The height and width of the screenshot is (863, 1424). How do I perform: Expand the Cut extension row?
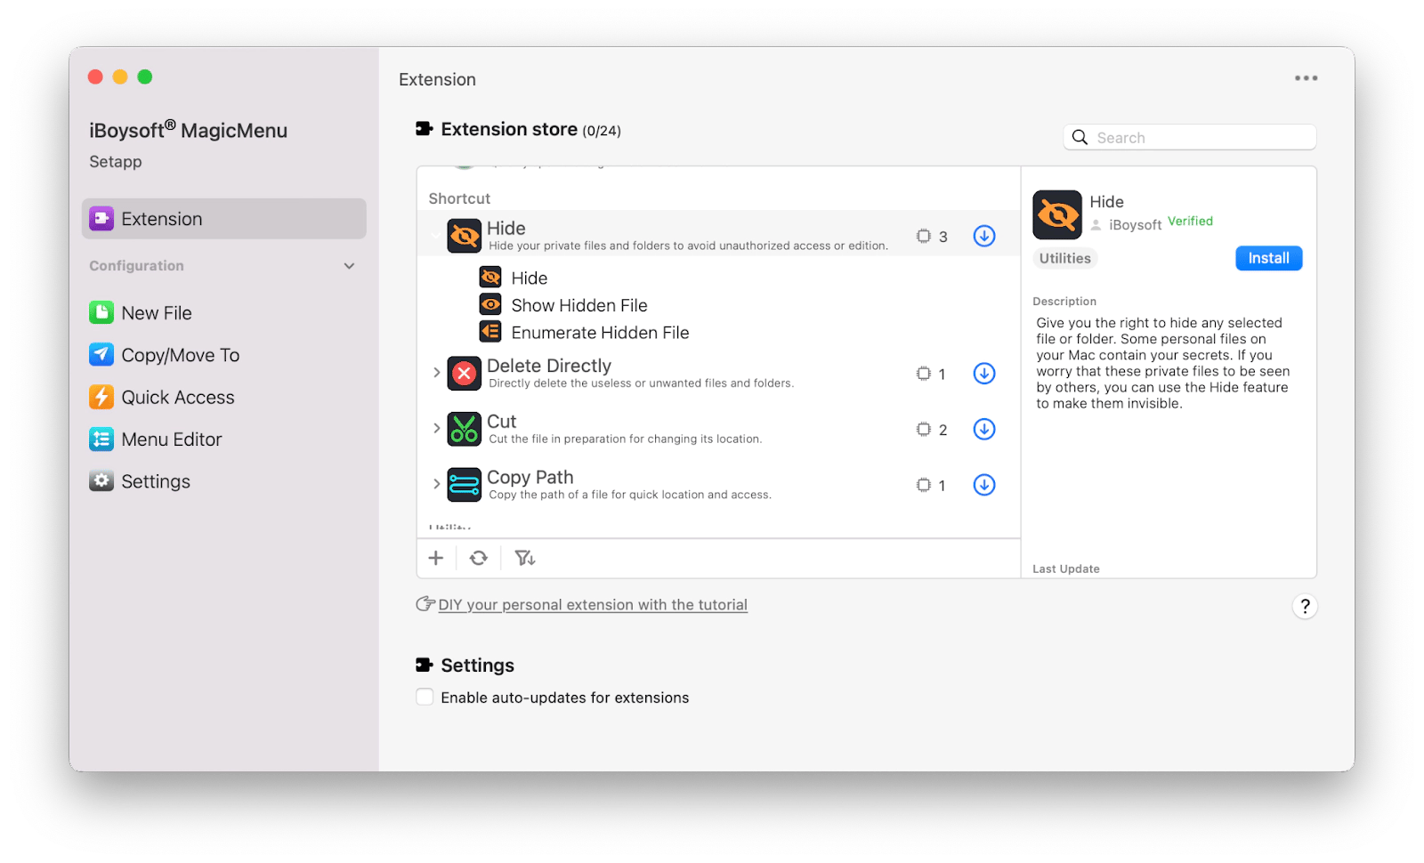click(436, 429)
